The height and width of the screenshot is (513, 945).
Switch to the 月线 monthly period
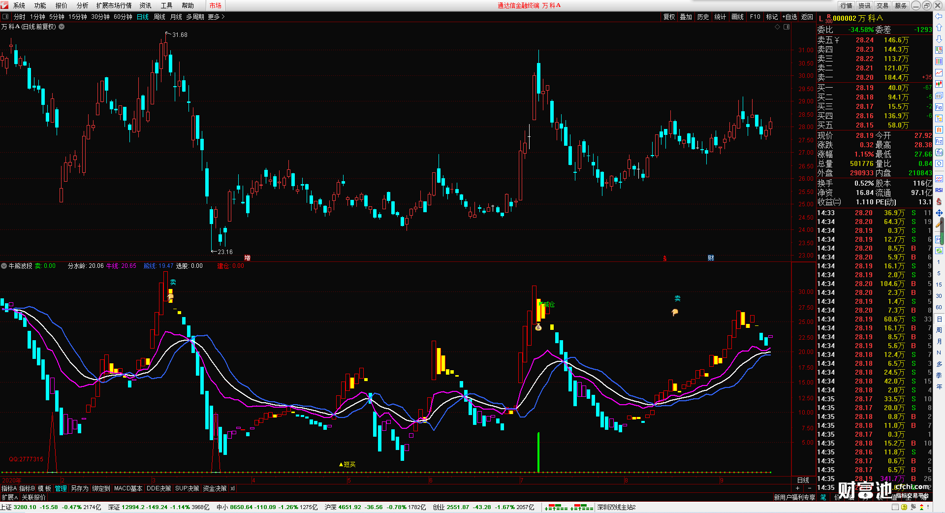point(176,17)
